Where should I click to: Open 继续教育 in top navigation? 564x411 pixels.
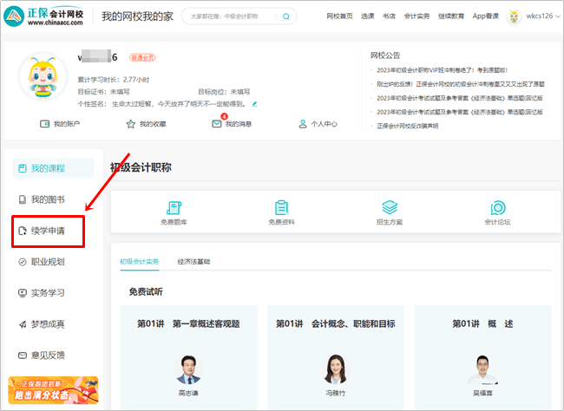[x=451, y=16]
